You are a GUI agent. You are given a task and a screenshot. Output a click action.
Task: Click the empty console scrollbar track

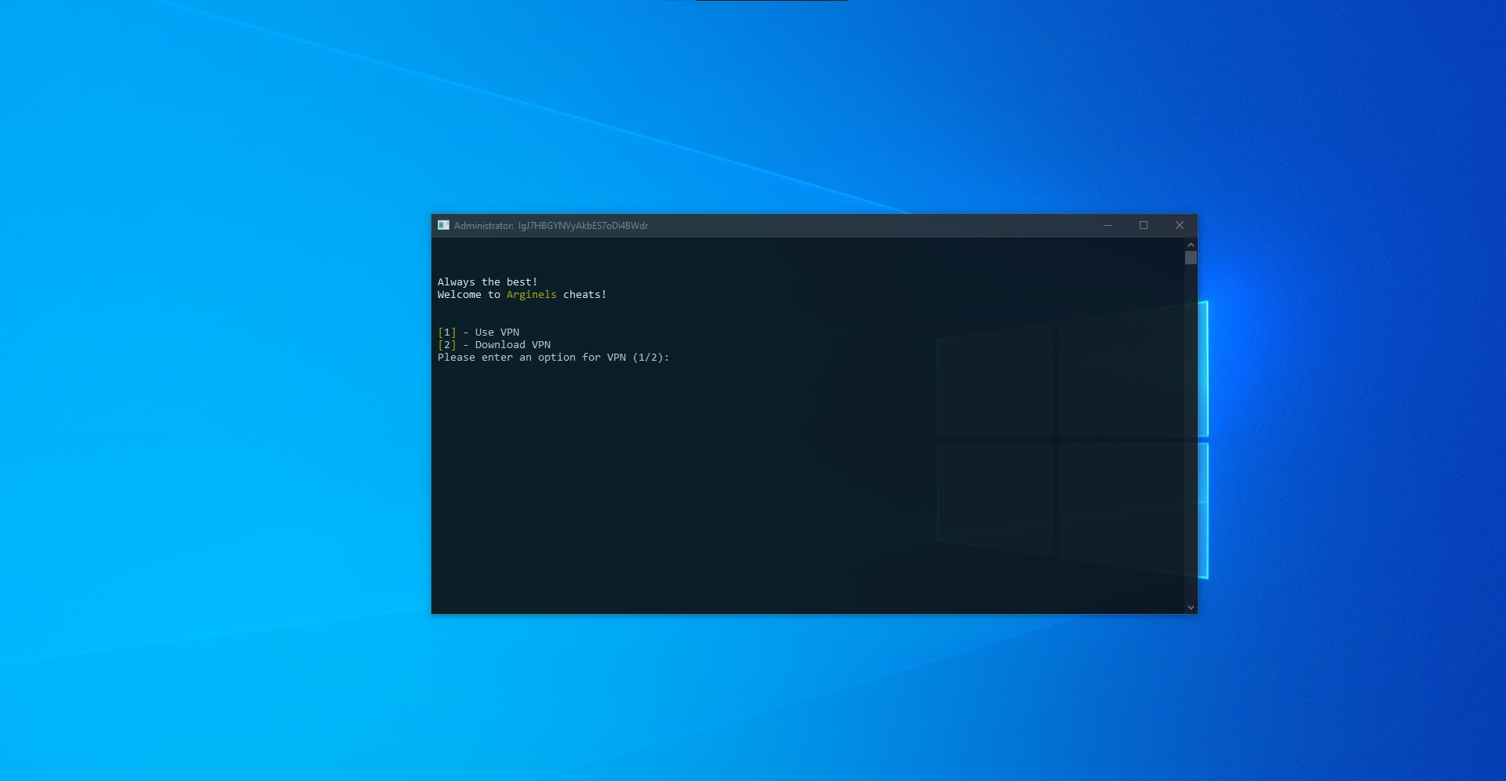click(x=1191, y=431)
